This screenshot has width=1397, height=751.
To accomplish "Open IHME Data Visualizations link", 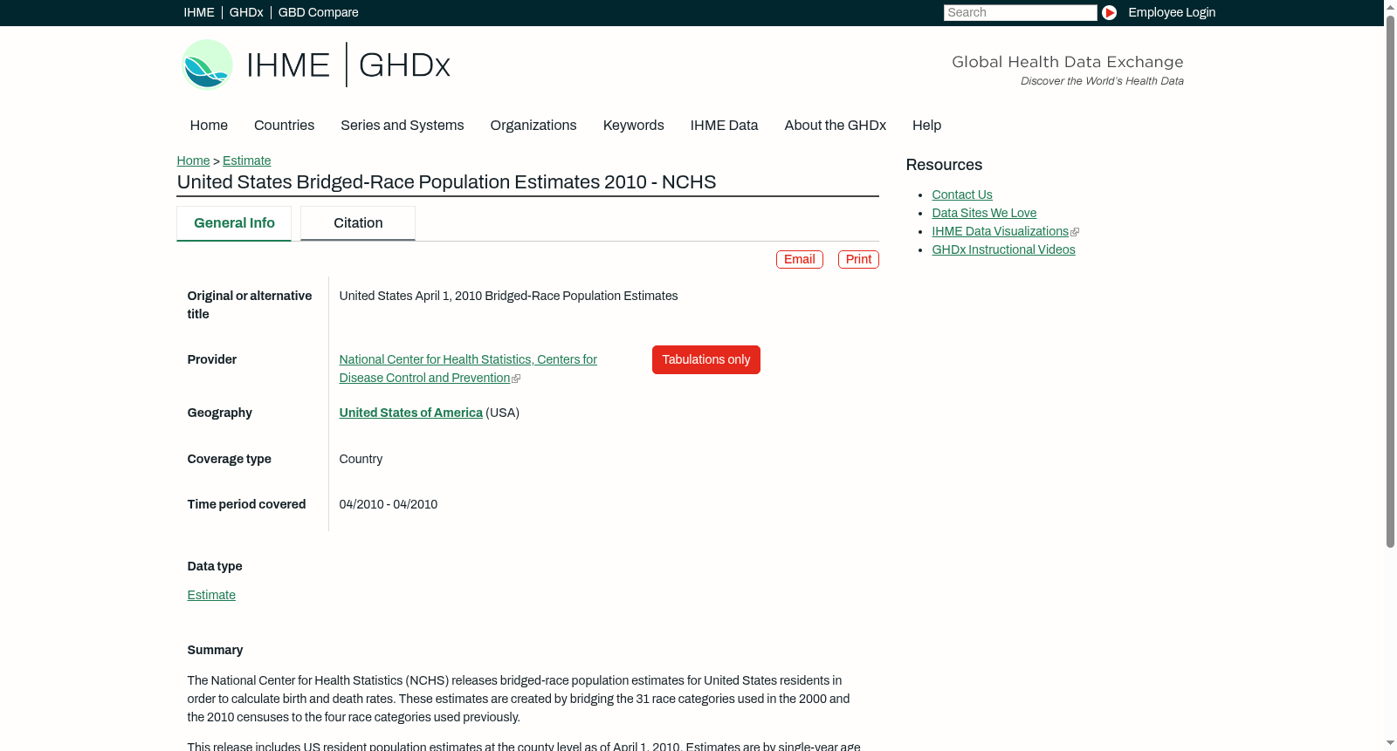I will 1000,232.
